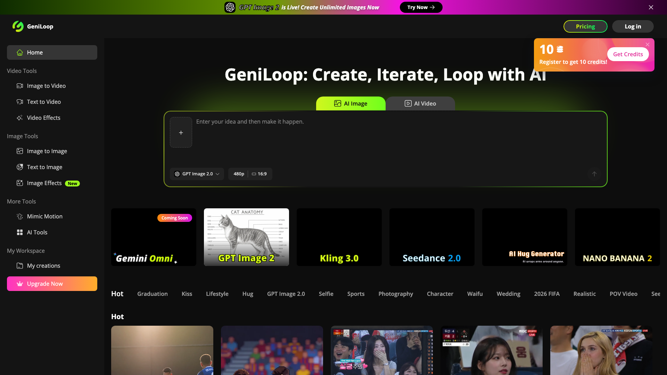Select the Hot category tab
The width and height of the screenshot is (667, 375).
(117, 294)
